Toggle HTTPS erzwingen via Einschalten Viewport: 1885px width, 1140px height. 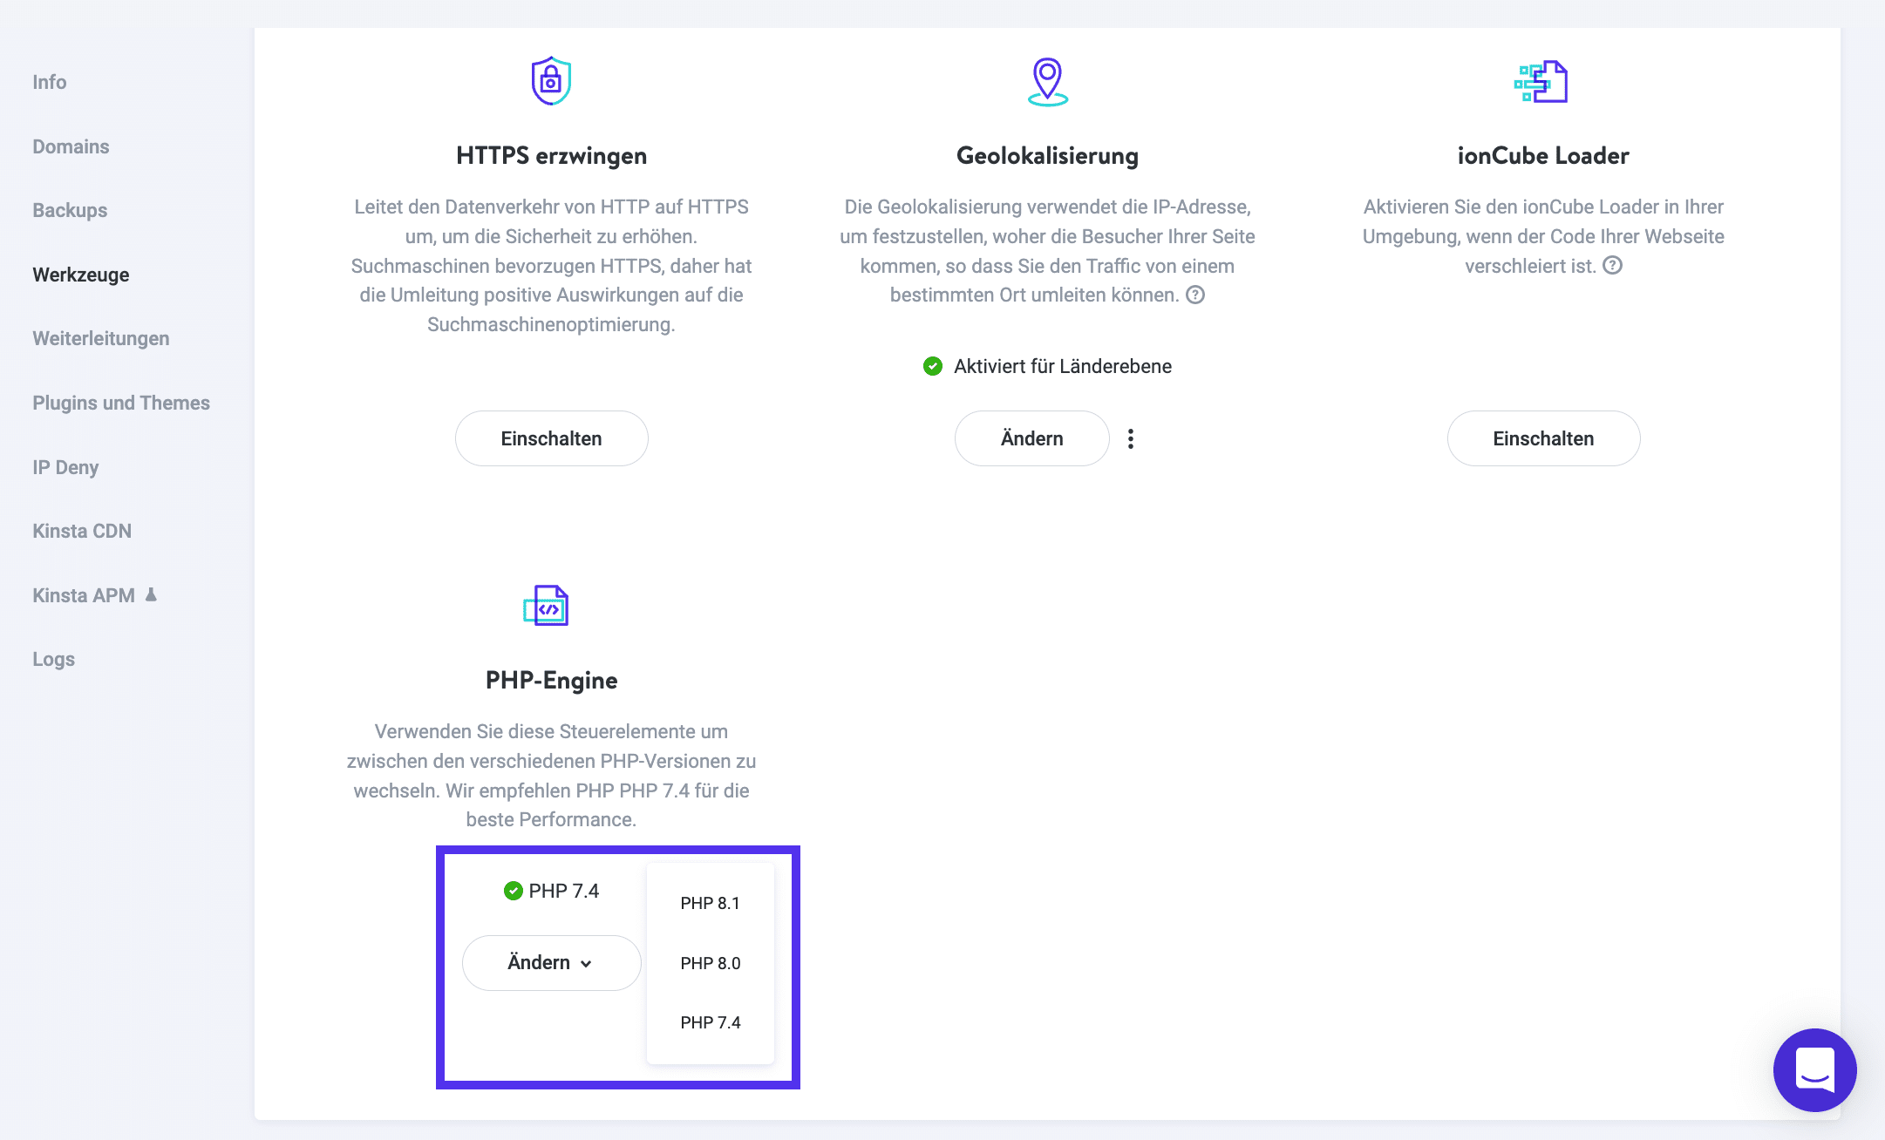point(551,438)
